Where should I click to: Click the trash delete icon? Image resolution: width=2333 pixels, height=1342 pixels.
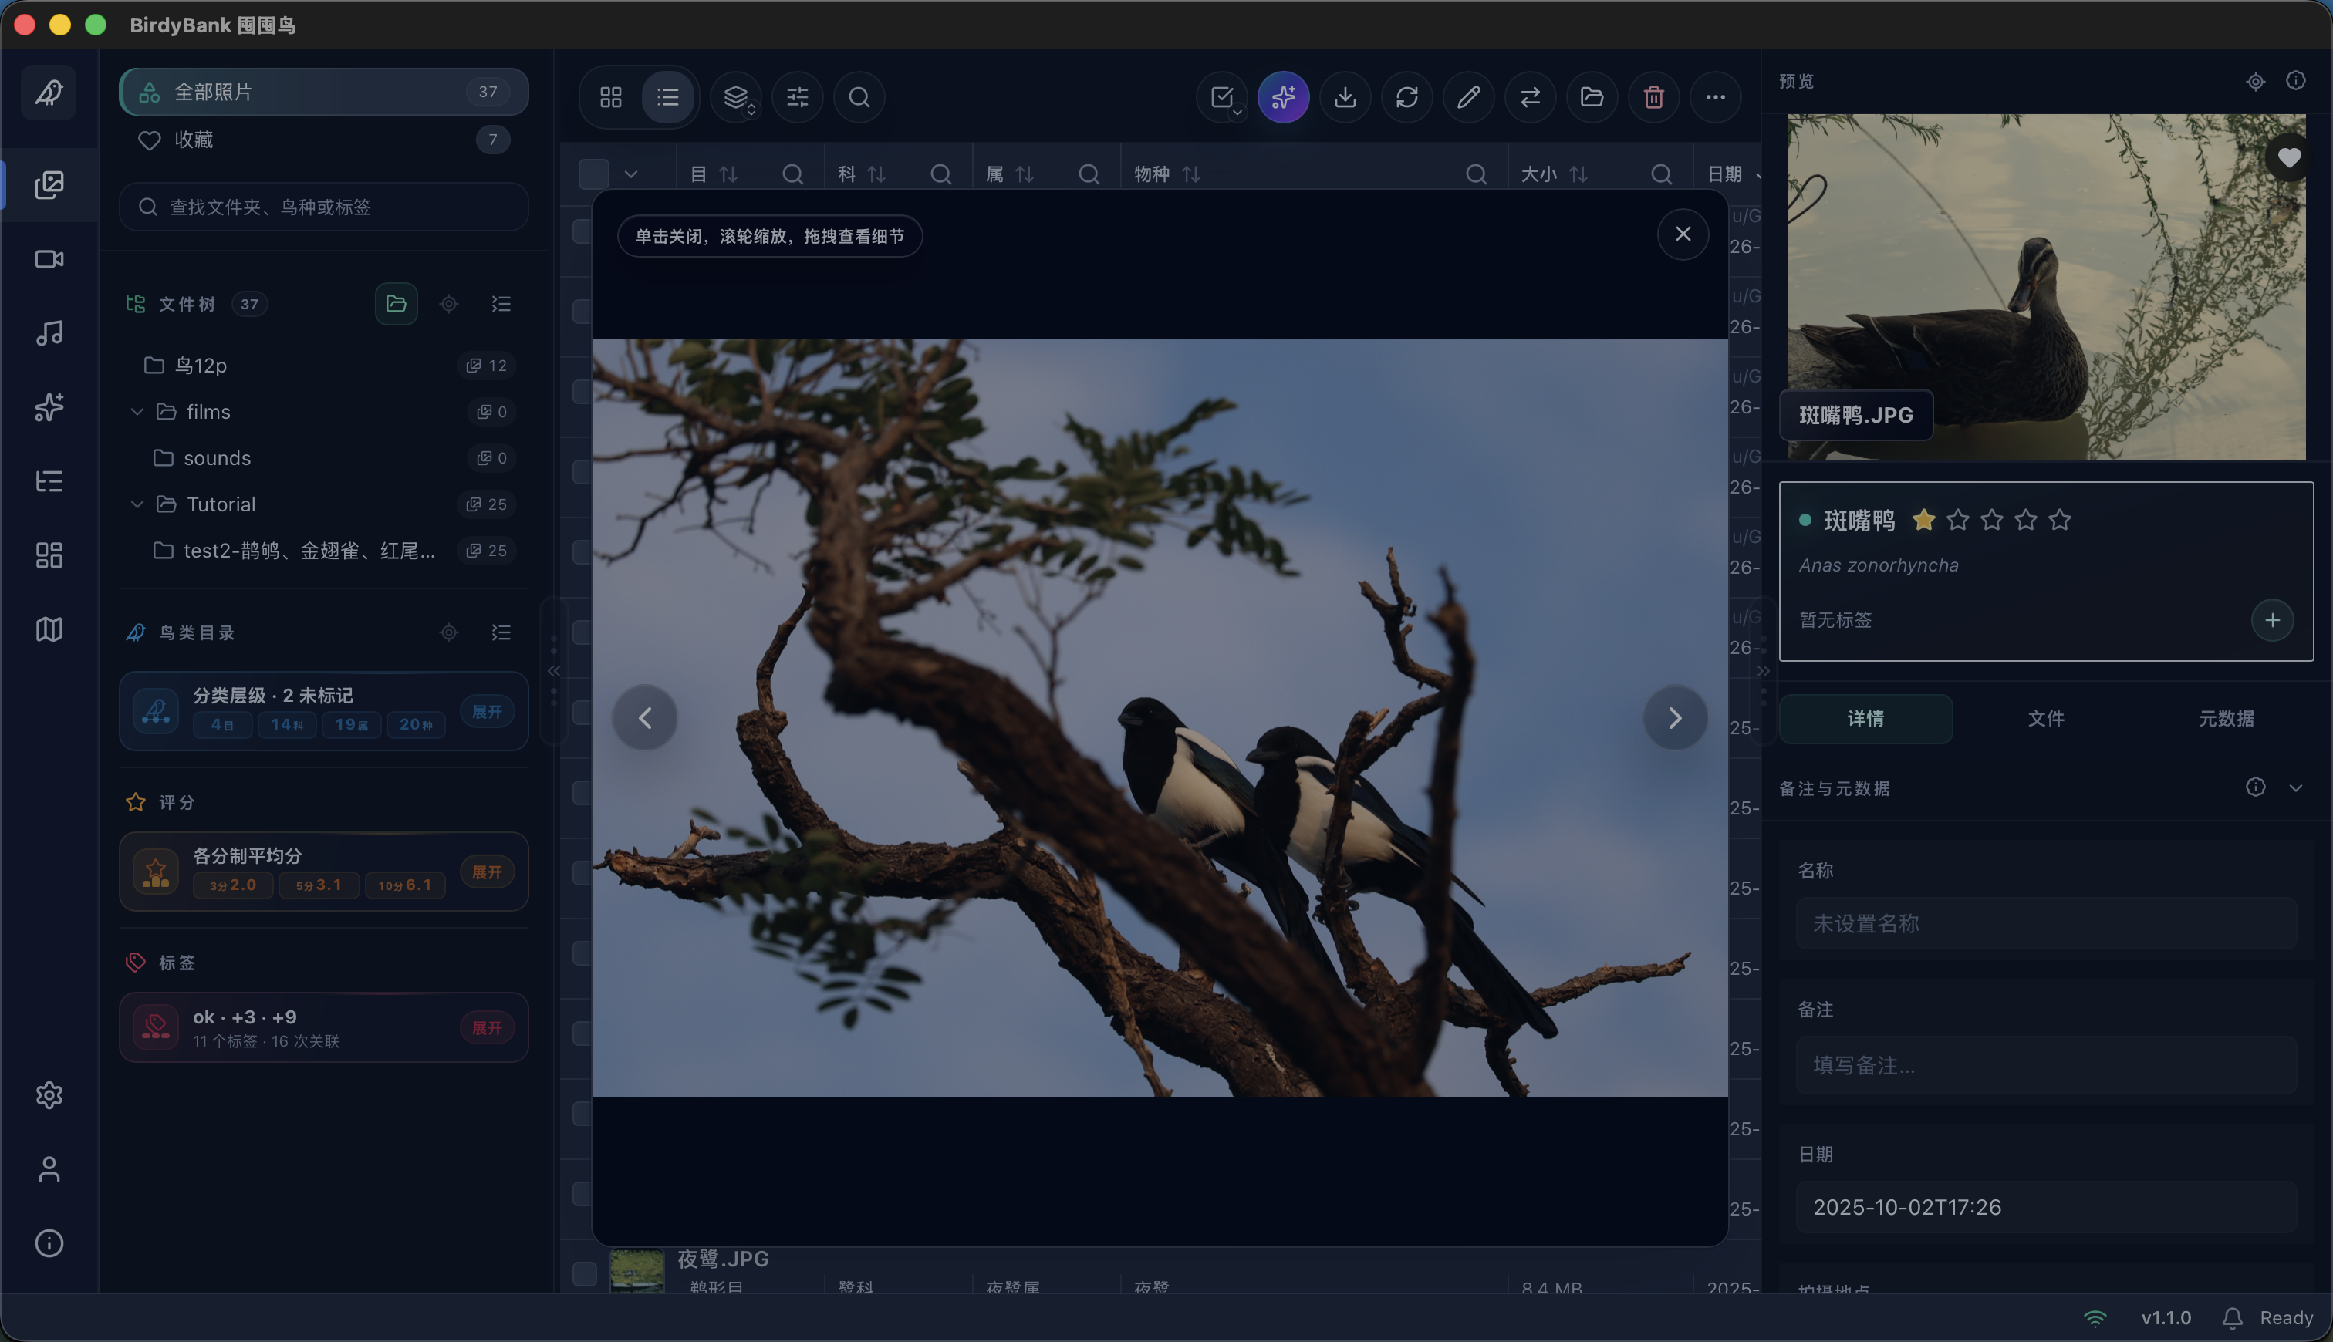pos(1653,96)
